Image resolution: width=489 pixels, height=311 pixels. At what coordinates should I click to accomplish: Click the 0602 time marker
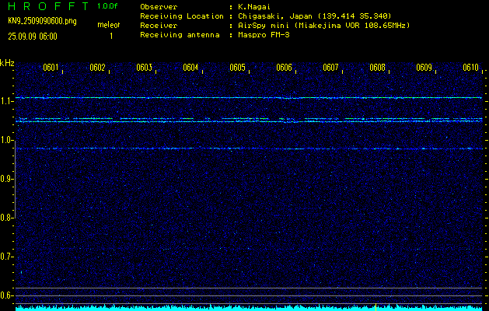(97, 68)
